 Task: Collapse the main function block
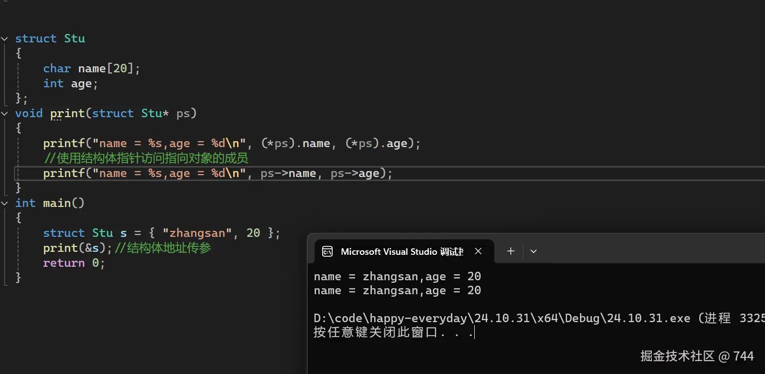click(4, 203)
